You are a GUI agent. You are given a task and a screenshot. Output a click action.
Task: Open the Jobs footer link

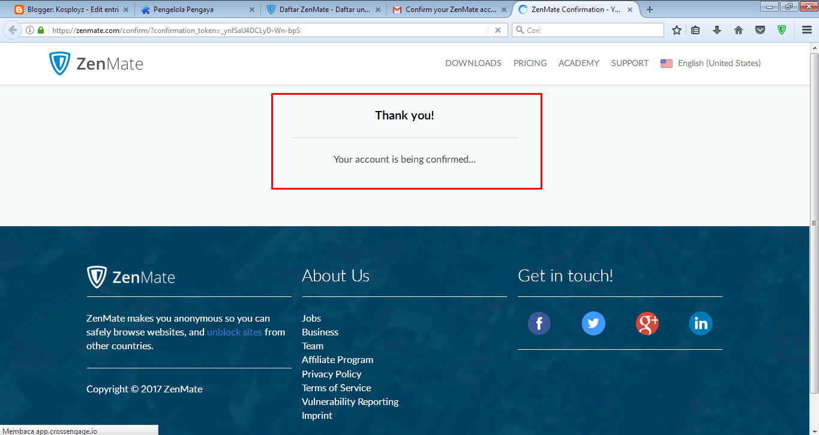311,318
